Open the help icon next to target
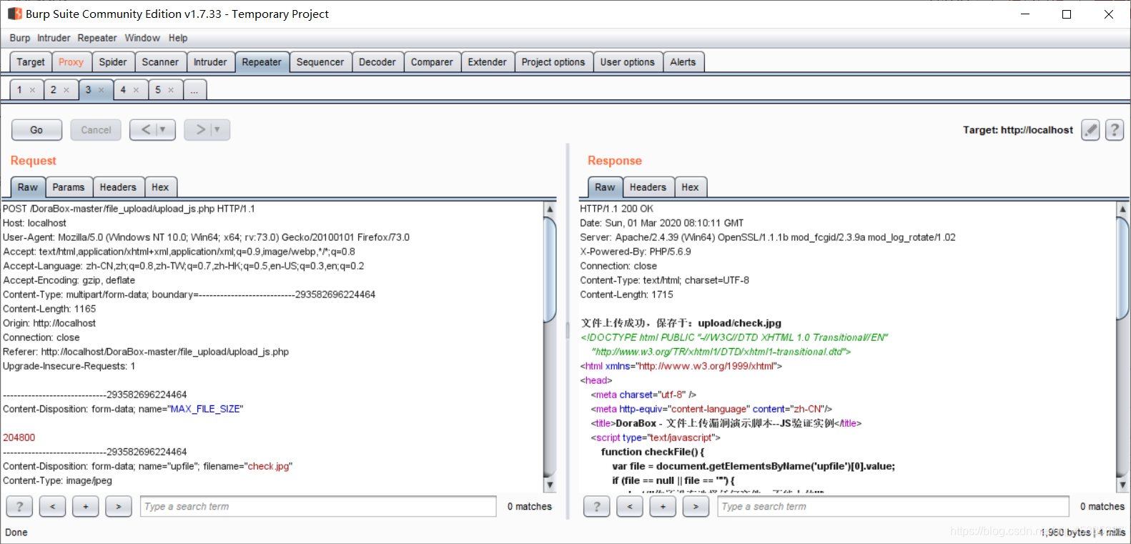This screenshot has height=544, width=1131. (1115, 130)
